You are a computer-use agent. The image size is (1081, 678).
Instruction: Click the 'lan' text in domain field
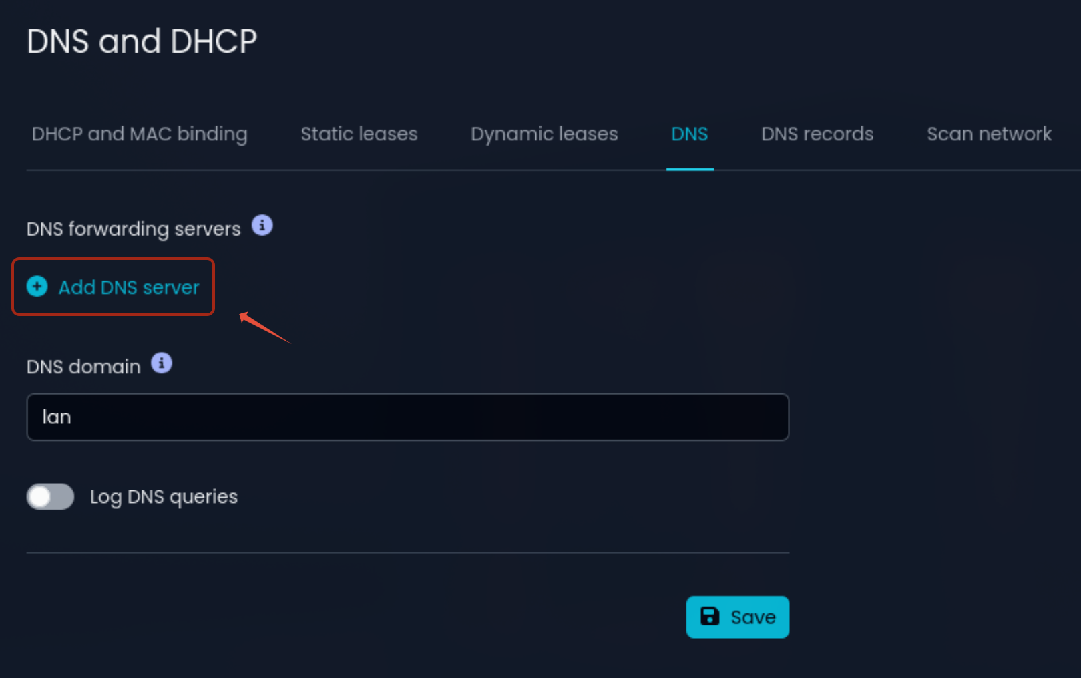point(57,417)
